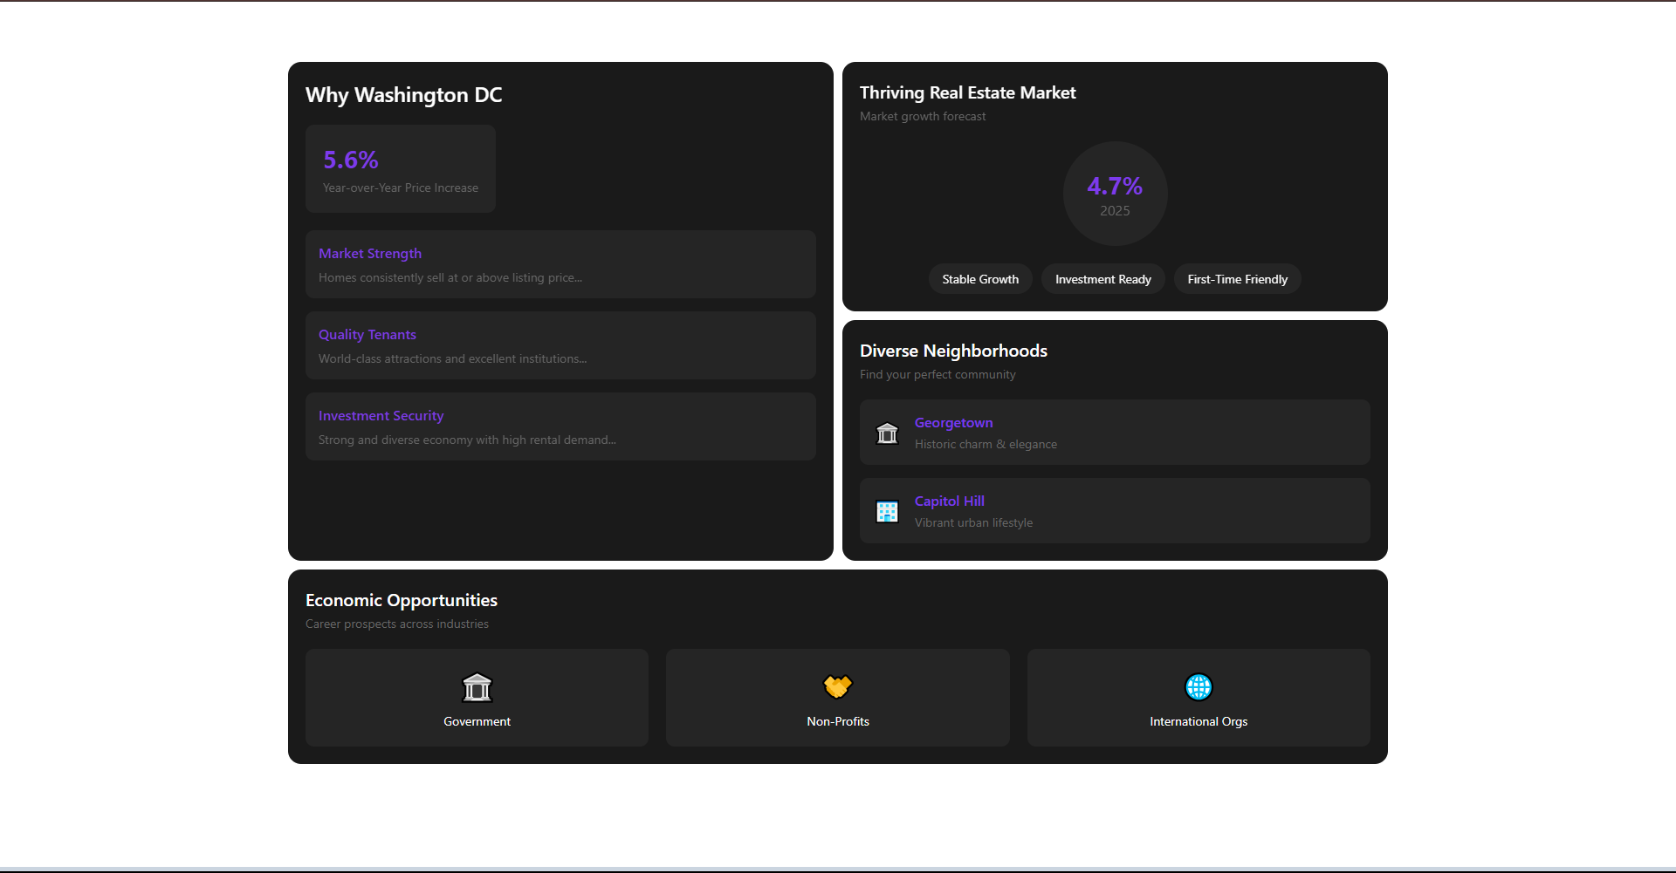Click the 4.7% 2025 forecast circle
The width and height of the screenshot is (1676, 873).
coord(1115,194)
